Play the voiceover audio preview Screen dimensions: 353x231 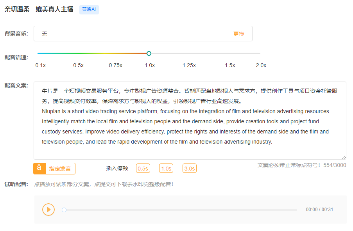coord(48,210)
